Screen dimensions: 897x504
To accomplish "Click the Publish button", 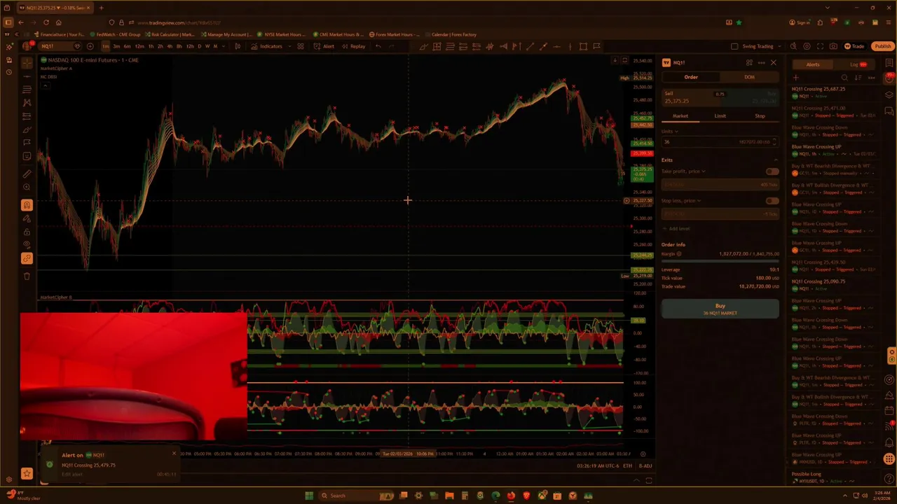I will point(882,46).
